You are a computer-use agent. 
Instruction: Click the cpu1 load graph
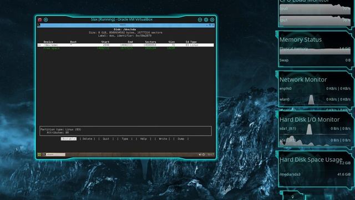[x=315, y=21]
